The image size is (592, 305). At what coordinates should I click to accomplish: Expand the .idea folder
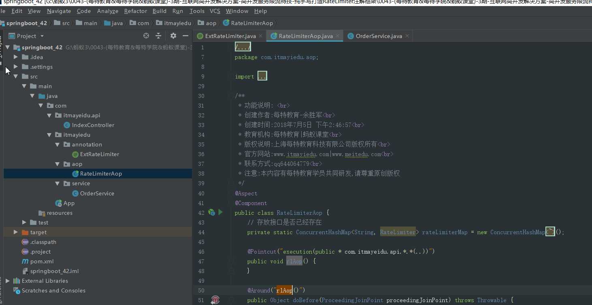pos(16,57)
